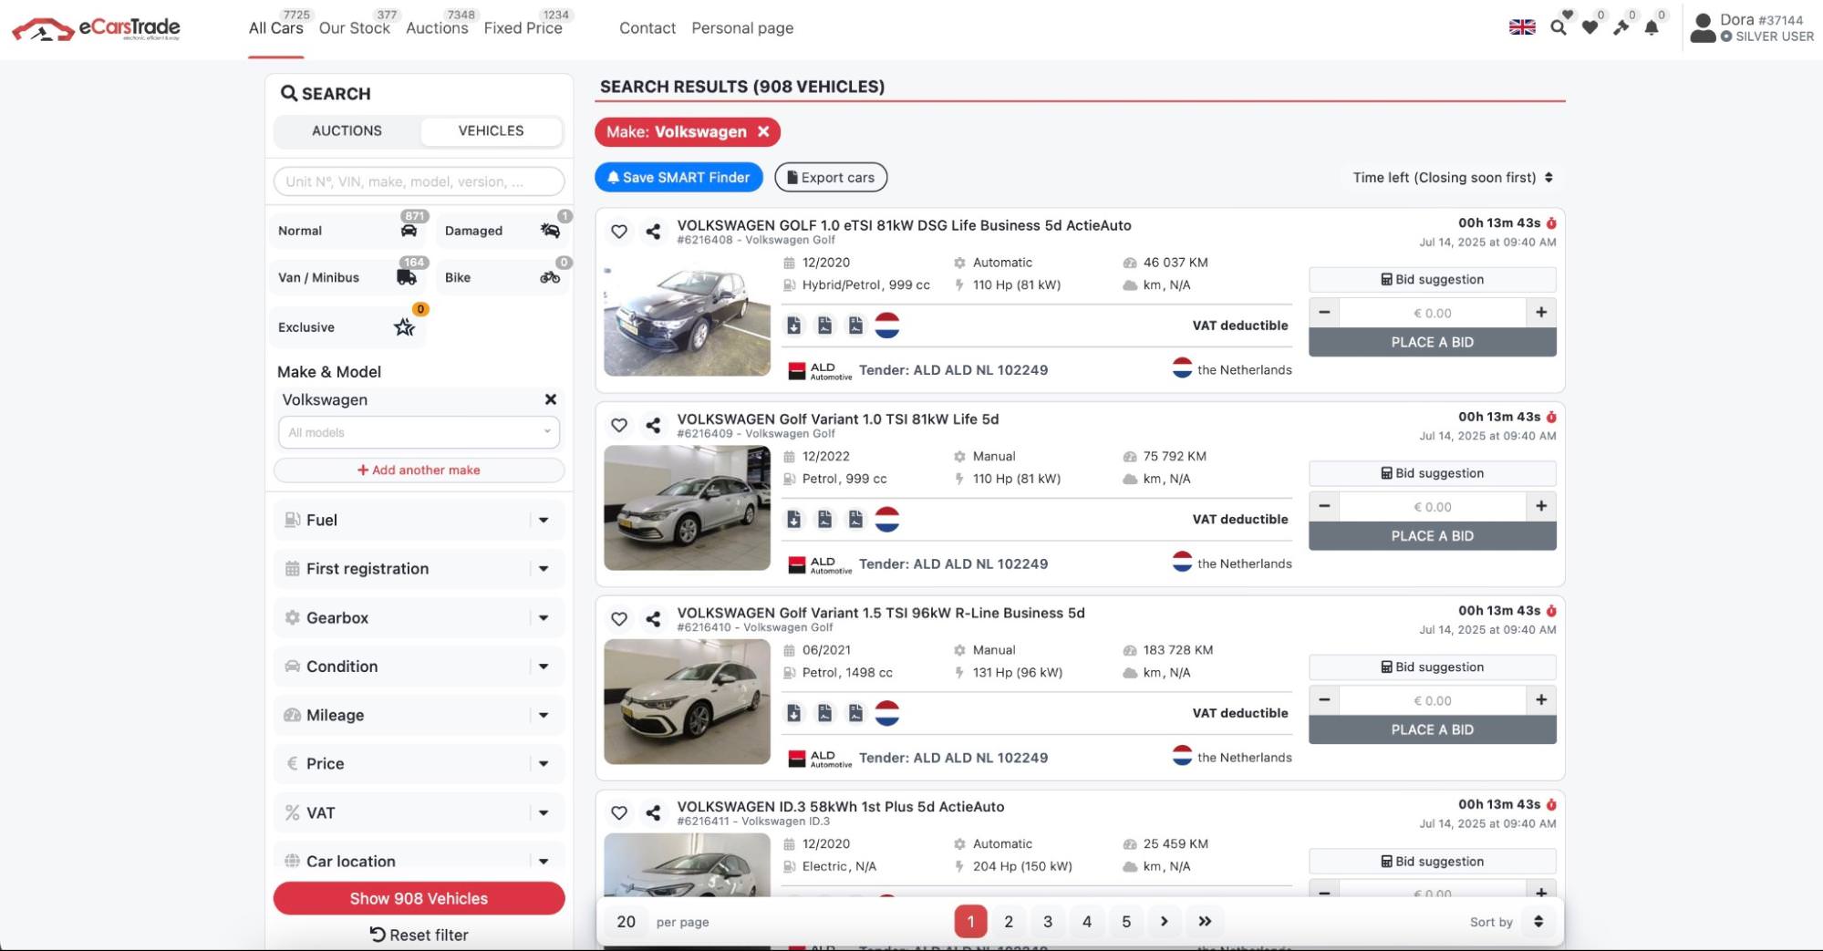Image resolution: width=1823 pixels, height=951 pixels.
Task: Go to results page 3
Action: coord(1048,922)
